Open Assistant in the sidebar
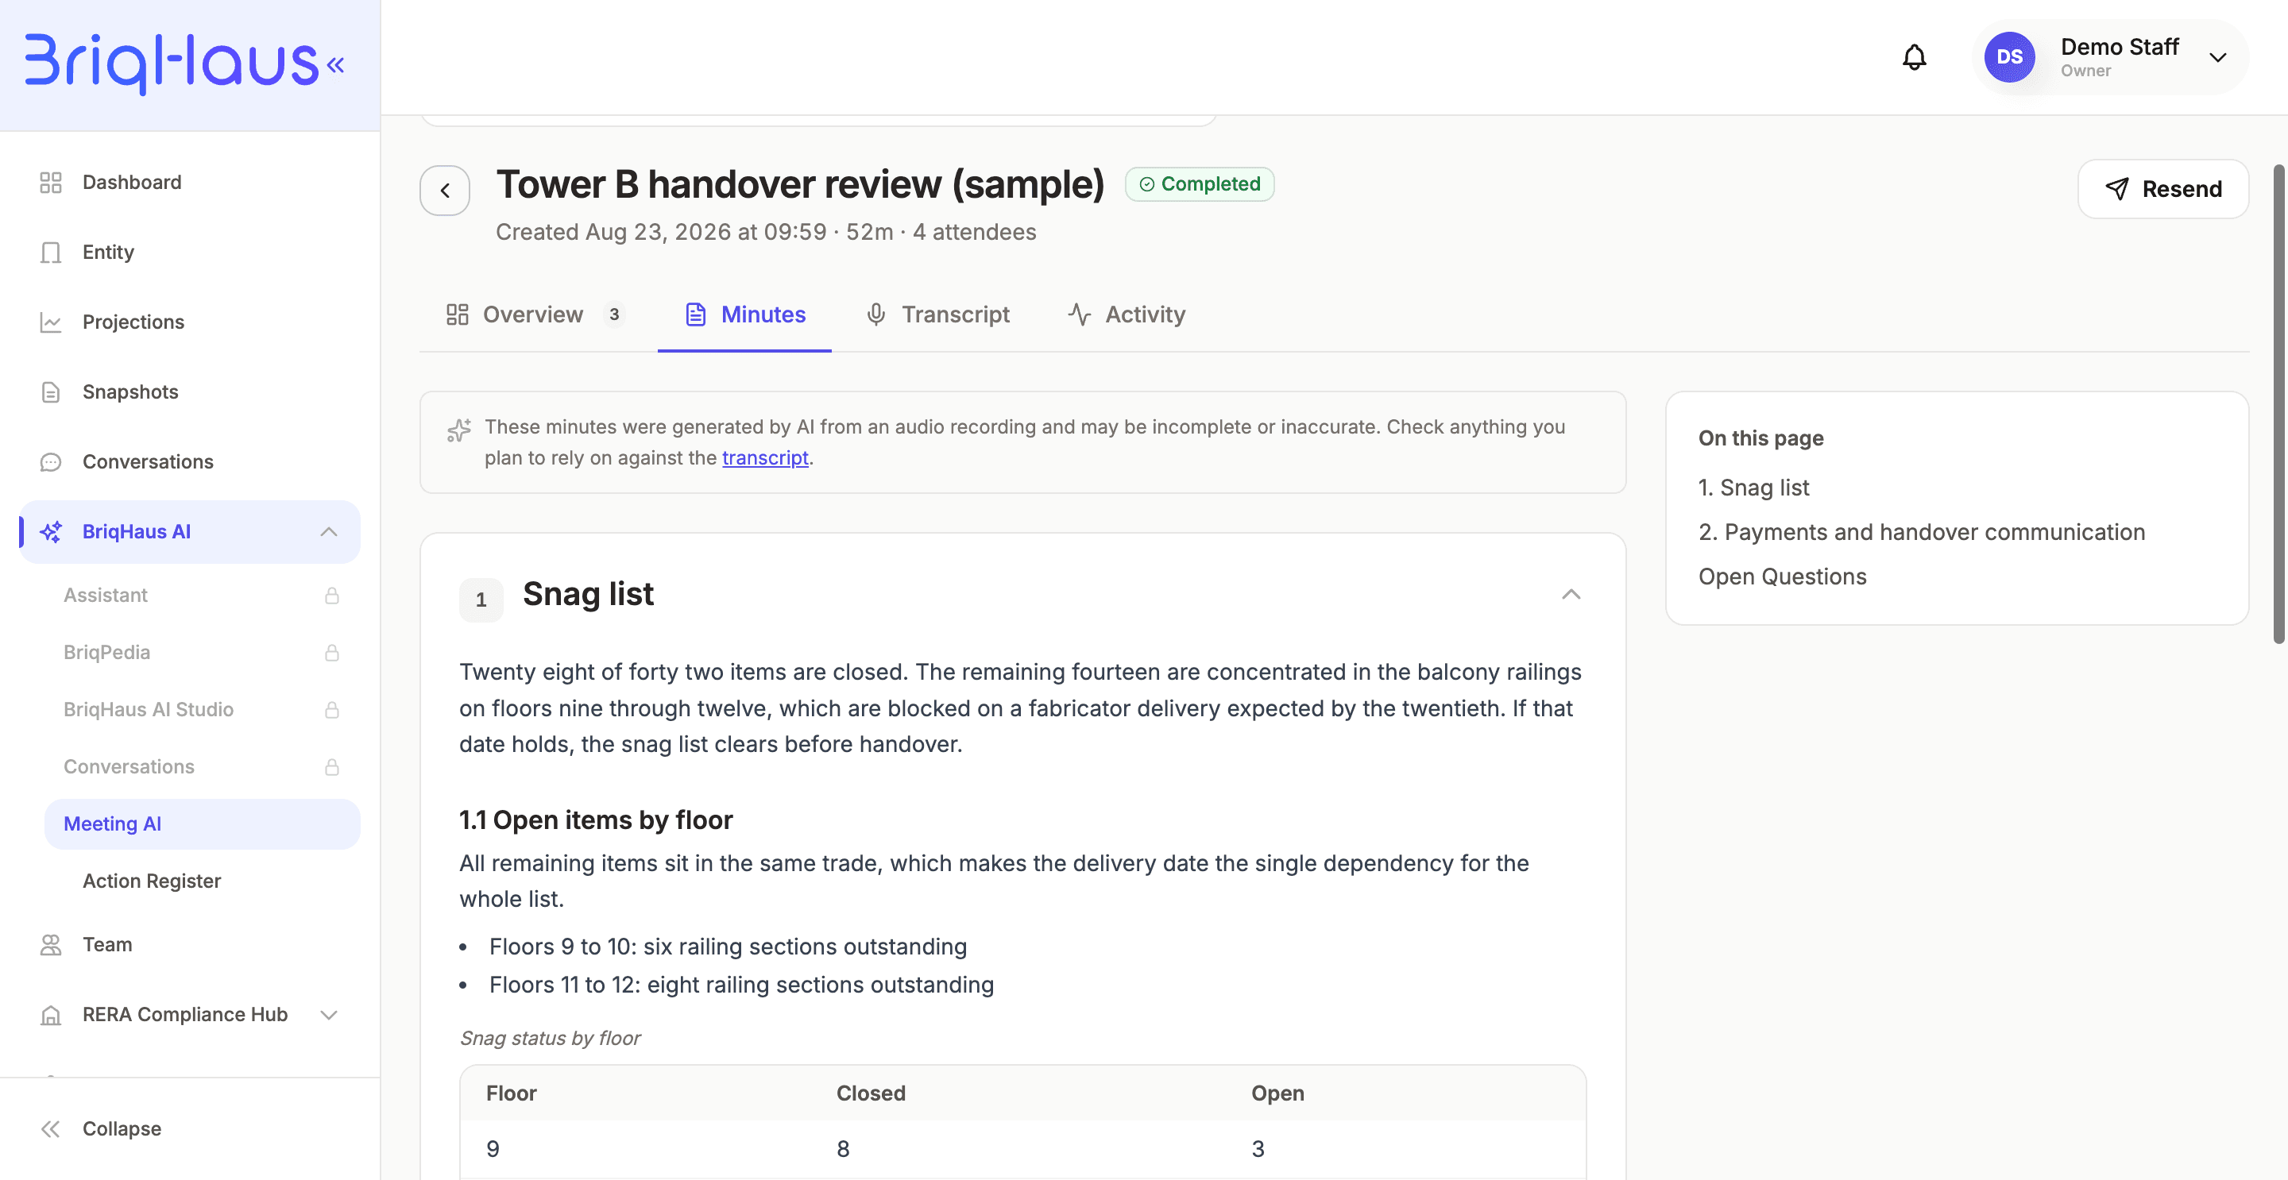 tap(106, 595)
